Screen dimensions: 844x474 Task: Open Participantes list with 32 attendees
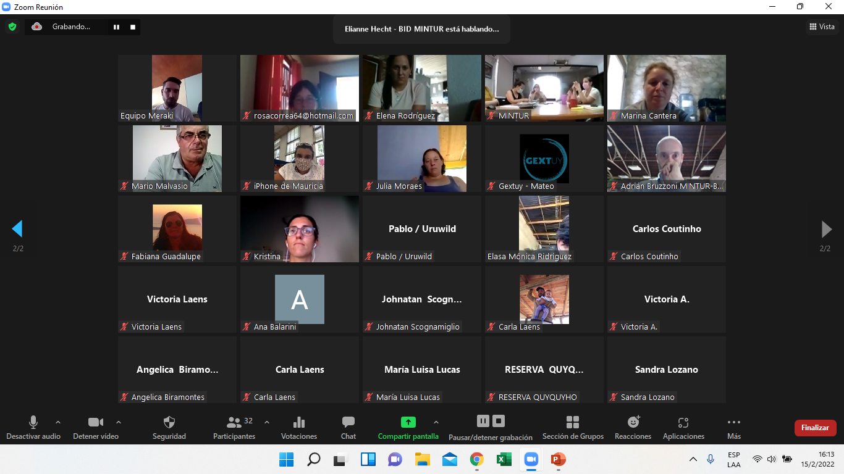[x=234, y=427]
